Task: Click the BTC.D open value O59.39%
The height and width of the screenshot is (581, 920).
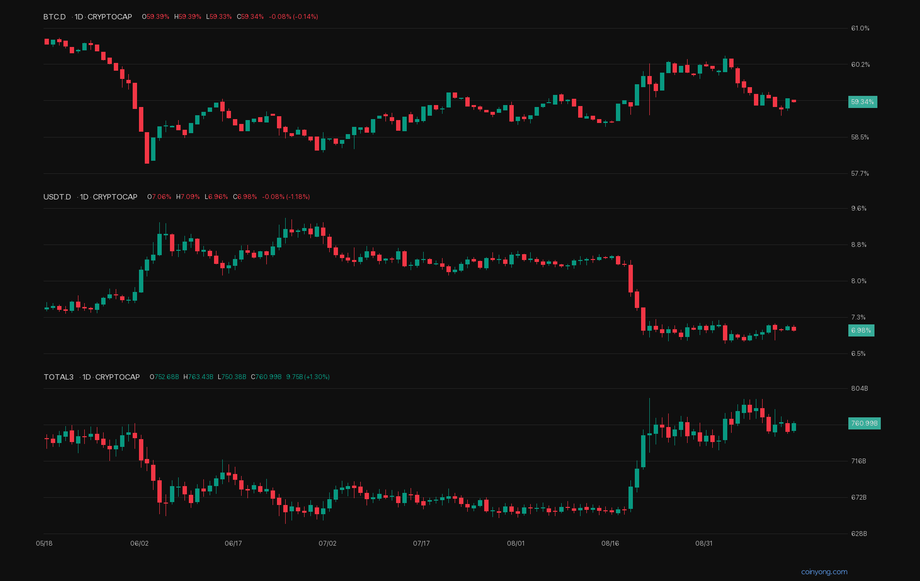Action: (155, 17)
